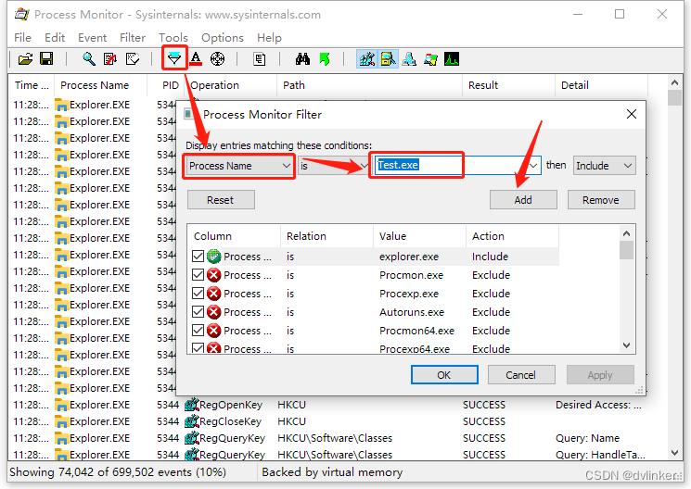
Task: Toggle Show Network Activity icon
Action: coord(409,59)
